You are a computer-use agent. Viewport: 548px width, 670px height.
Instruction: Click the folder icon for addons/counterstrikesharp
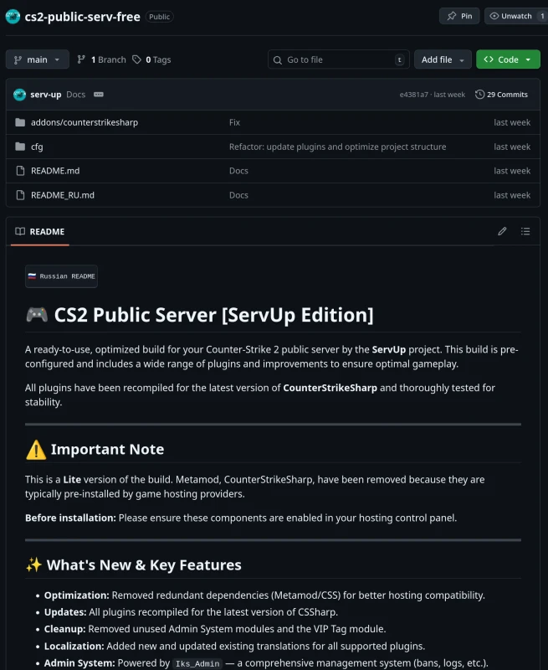point(20,122)
